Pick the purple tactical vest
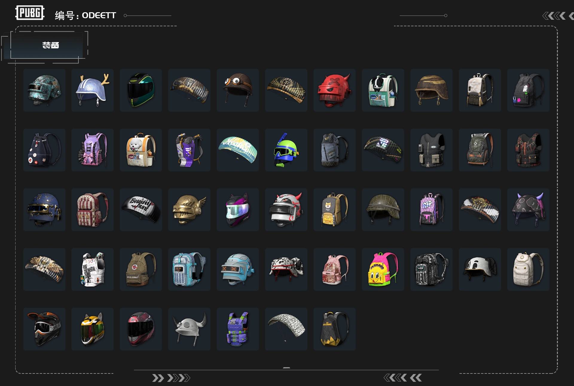The width and height of the screenshot is (574, 386). (x=238, y=329)
